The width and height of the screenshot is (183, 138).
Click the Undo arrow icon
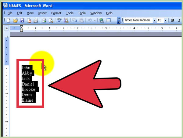pos(90,20)
